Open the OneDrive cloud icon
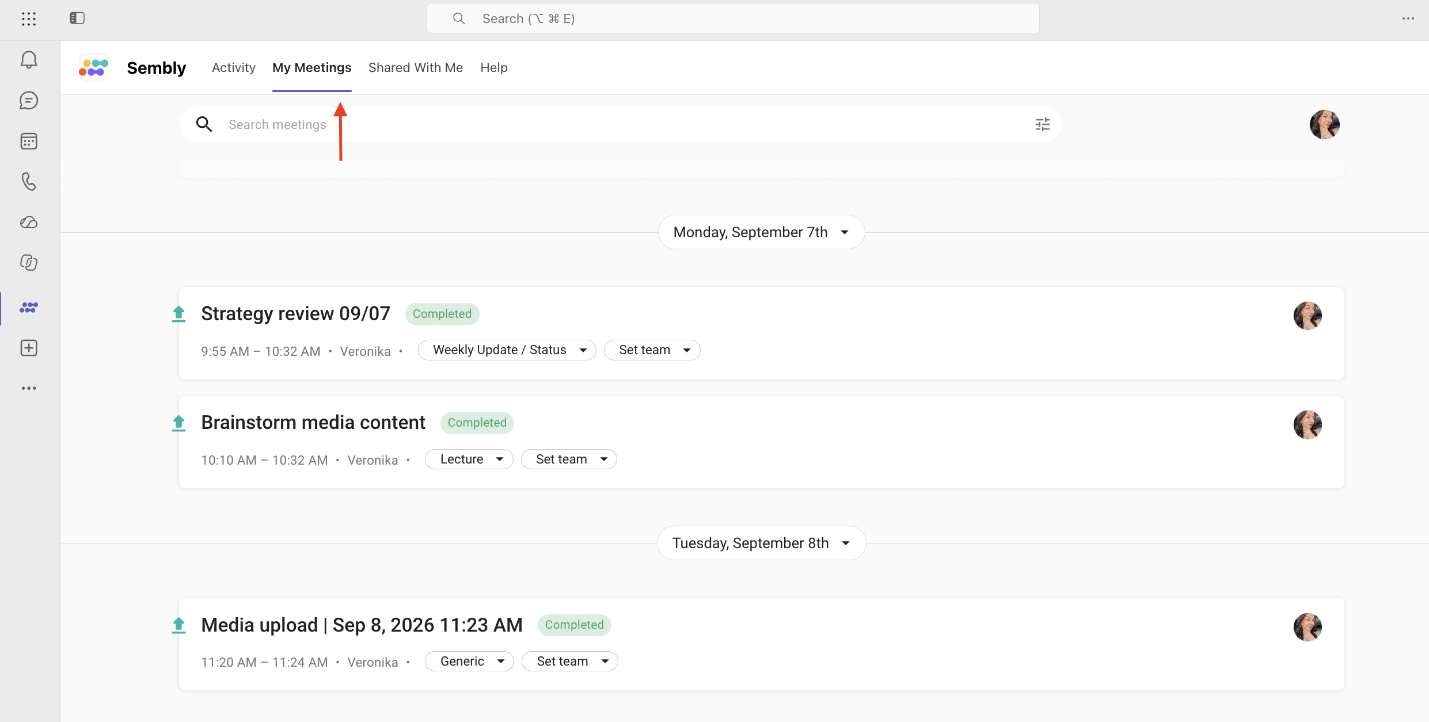The width and height of the screenshot is (1429, 722). 29,222
